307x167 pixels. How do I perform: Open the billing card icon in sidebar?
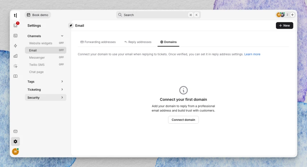[x=15, y=131]
